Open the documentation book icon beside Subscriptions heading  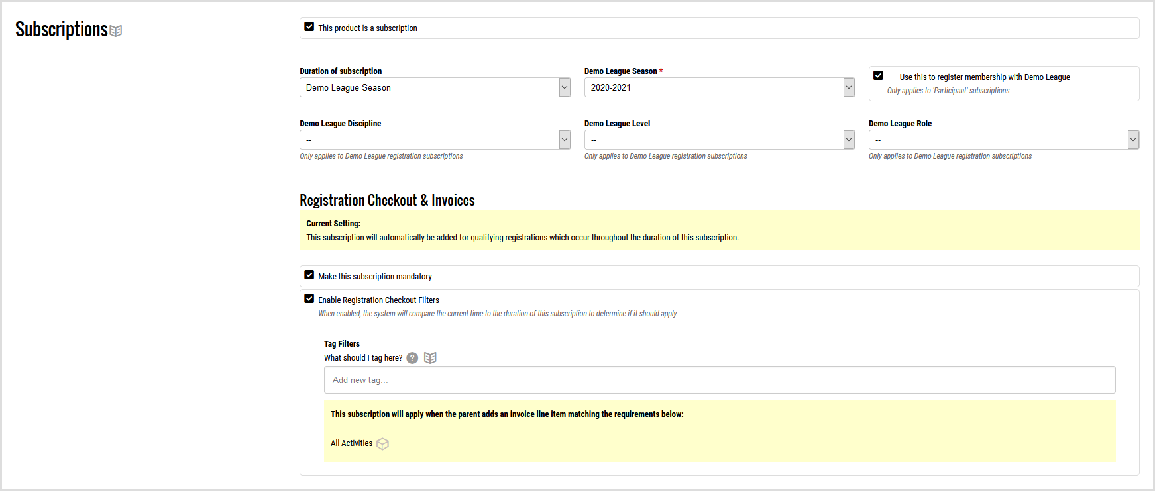point(116,31)
